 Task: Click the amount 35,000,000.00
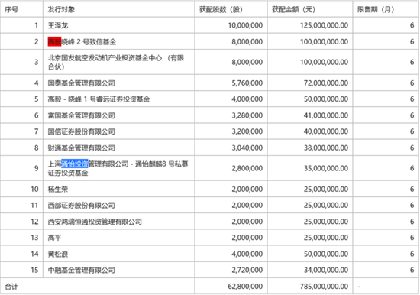tap(326, 168)
